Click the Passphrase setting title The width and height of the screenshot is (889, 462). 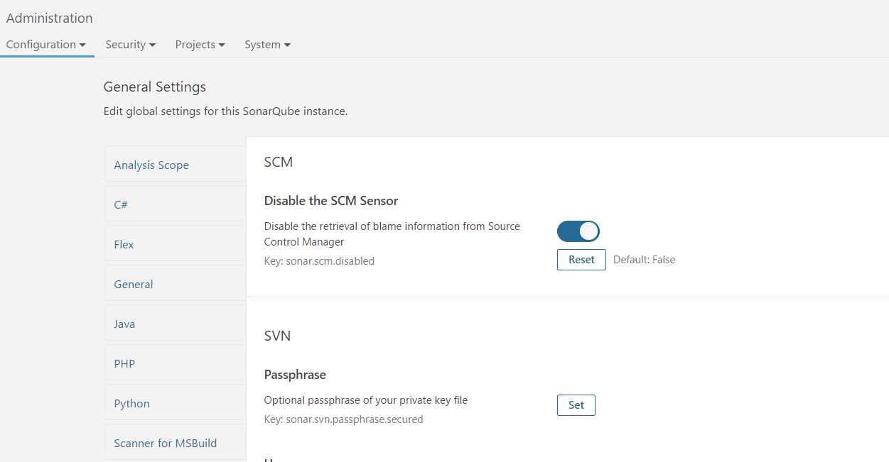[x=295, y=375]
